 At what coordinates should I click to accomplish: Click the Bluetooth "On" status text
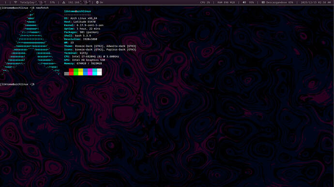(x=101, y=2)
